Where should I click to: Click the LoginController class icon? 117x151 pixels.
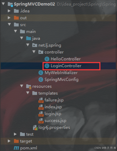click(47, 66)
